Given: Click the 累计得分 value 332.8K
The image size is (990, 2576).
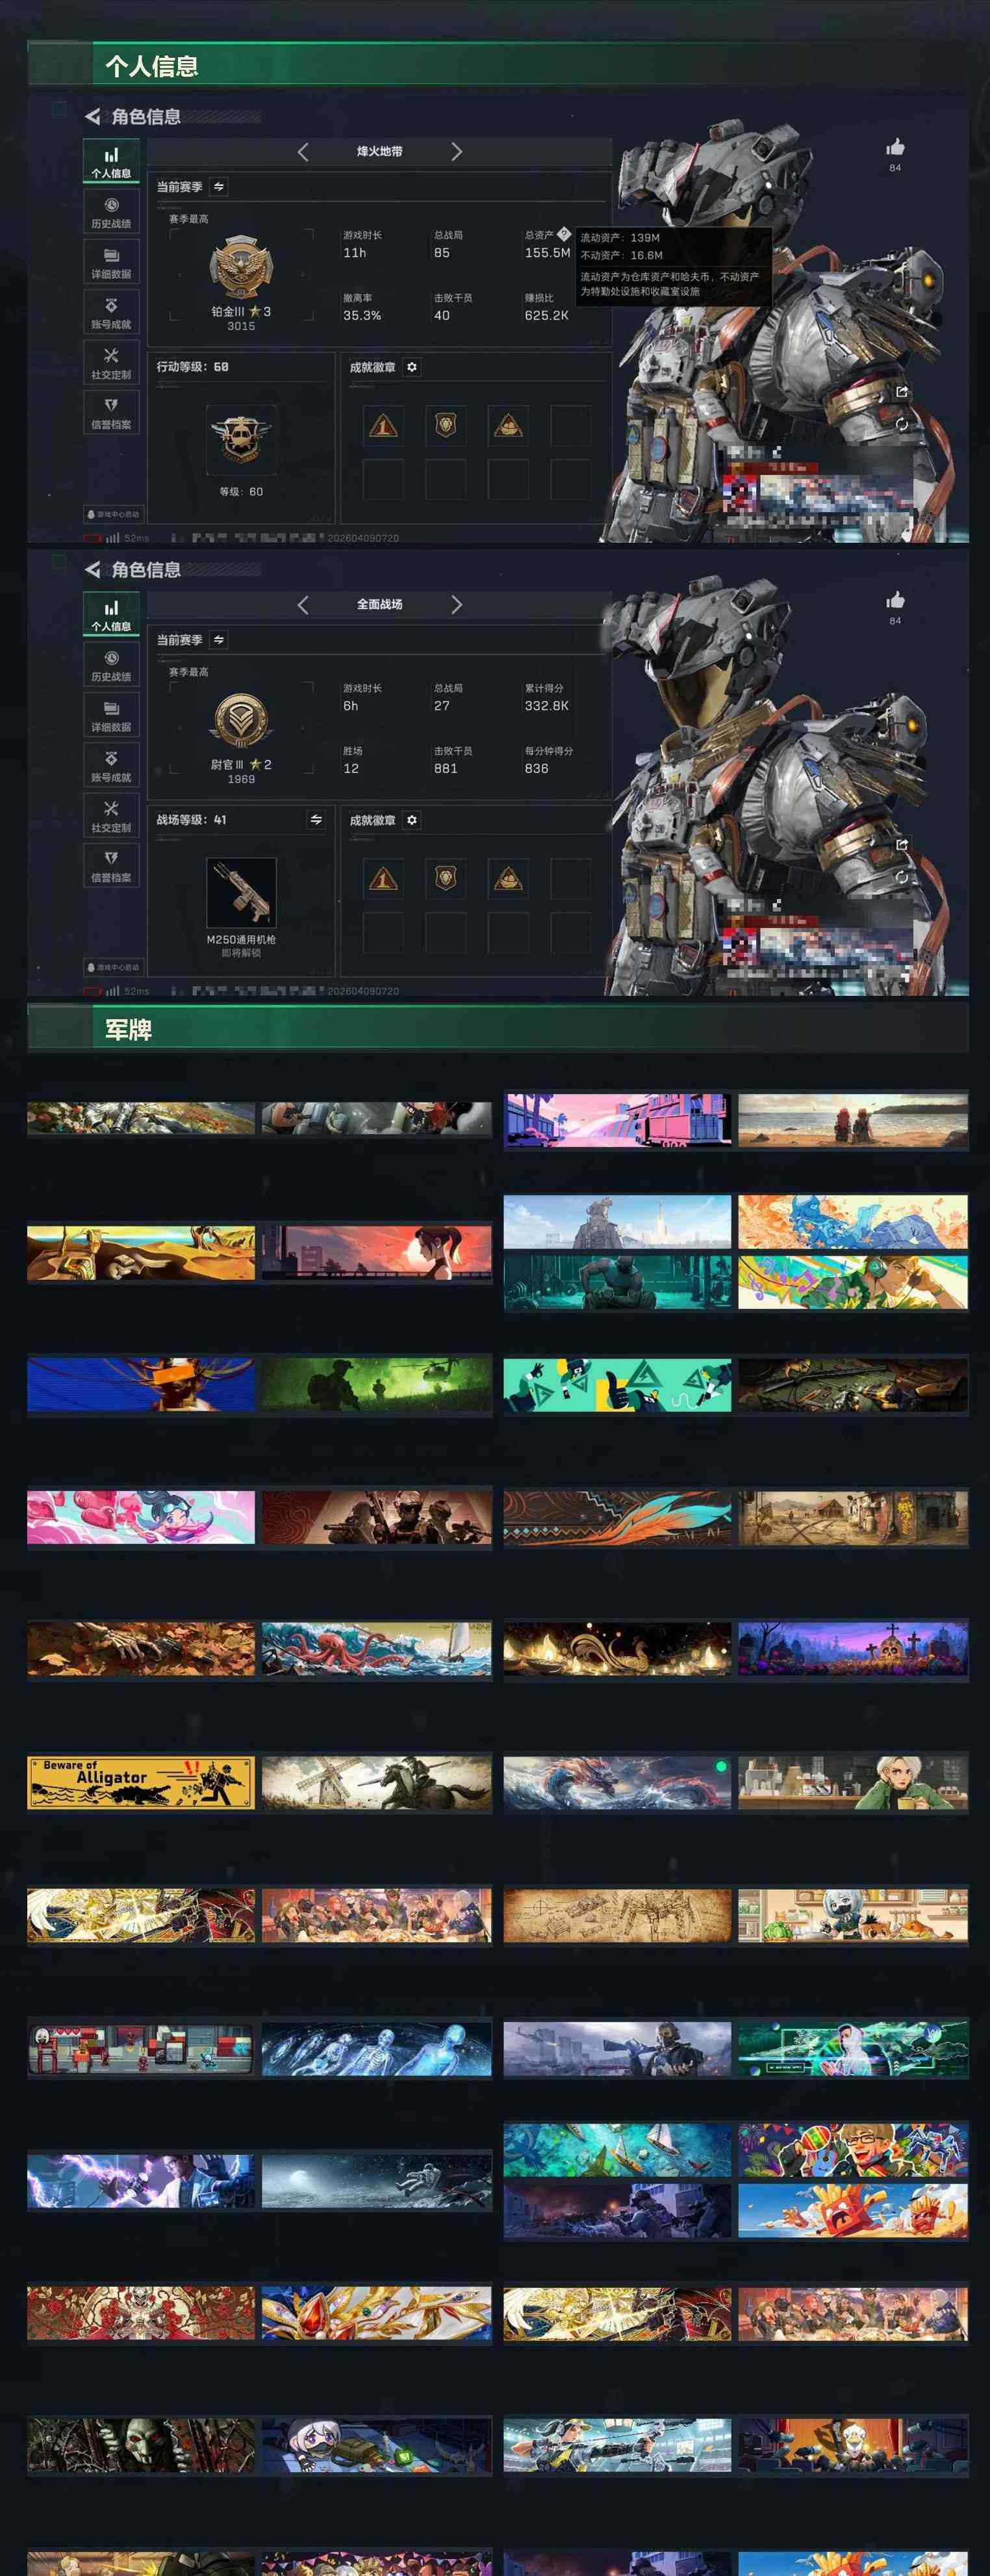Looking at the screenshot, I should [546, 706].
